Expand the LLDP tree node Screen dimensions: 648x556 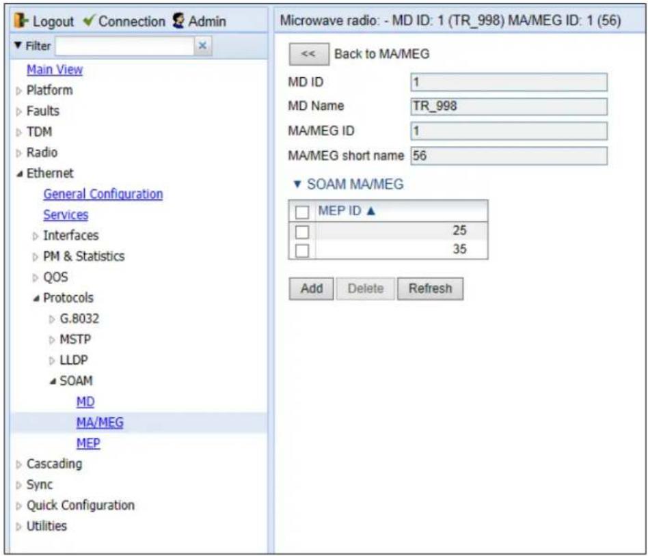click(52, 361)
